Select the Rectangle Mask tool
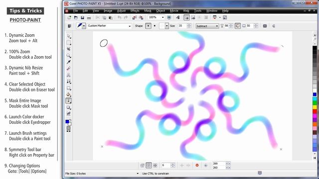This screenshot has height=179, width=319. point(69,43)
